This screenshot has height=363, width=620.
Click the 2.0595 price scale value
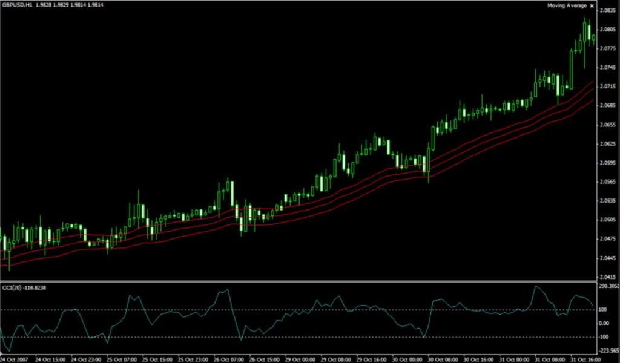click(x=608, y=164)
